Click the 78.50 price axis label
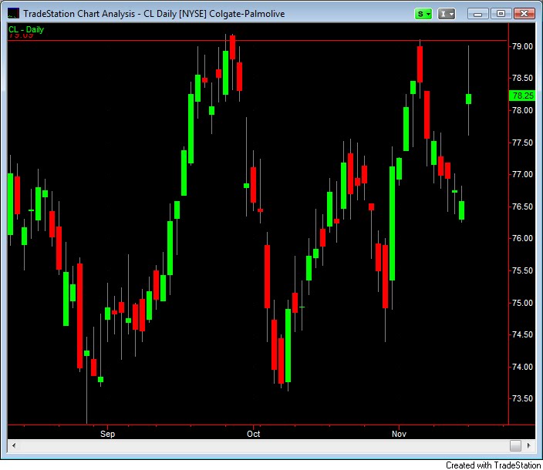The image size is (543, 470). tap(523, 78)
